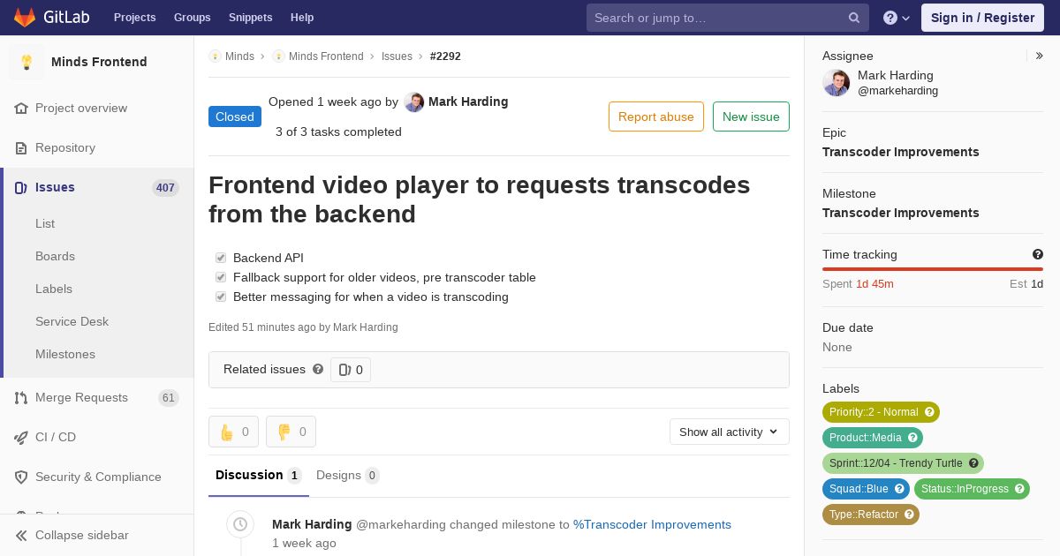Click the Priority label help icon

point(929,412)
